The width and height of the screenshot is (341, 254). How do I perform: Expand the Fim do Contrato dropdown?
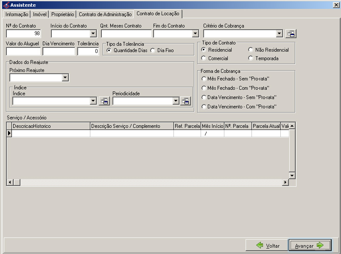point(195,34)
